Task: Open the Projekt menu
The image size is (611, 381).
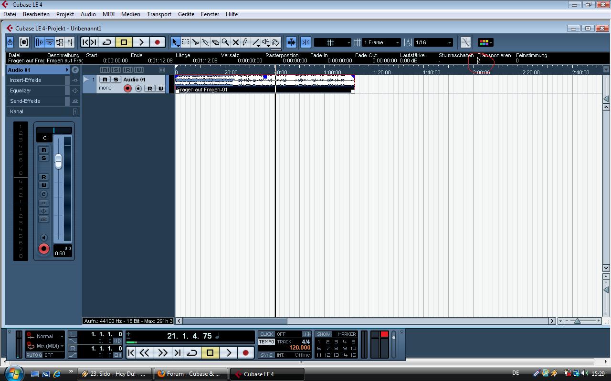Action: pyautogui.click(x=65, y=14)
